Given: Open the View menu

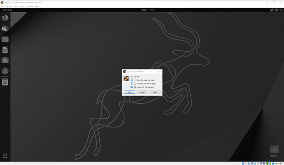Looking at the screenshot, I should click(16, 6).
